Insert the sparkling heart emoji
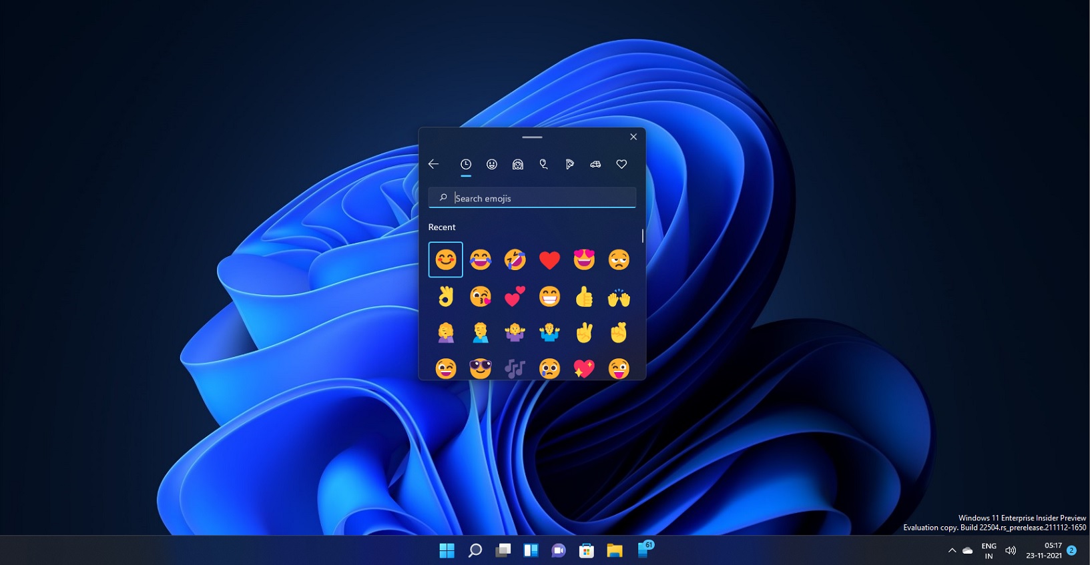The image size is (1090, 565). pyautogui.click(x=584, y=368)
